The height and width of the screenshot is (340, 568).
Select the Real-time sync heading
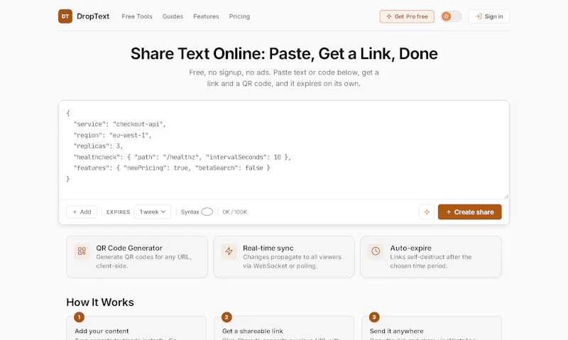[268, 248]
